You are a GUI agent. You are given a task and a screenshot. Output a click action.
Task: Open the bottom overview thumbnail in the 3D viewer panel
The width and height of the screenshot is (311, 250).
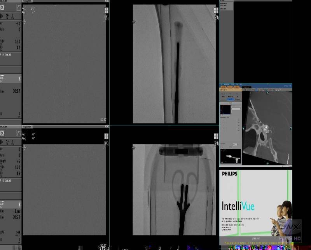231,156
